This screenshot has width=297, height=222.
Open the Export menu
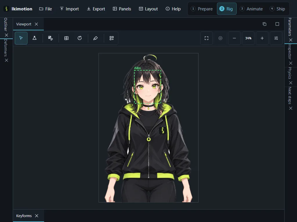(x=96, y=9)
